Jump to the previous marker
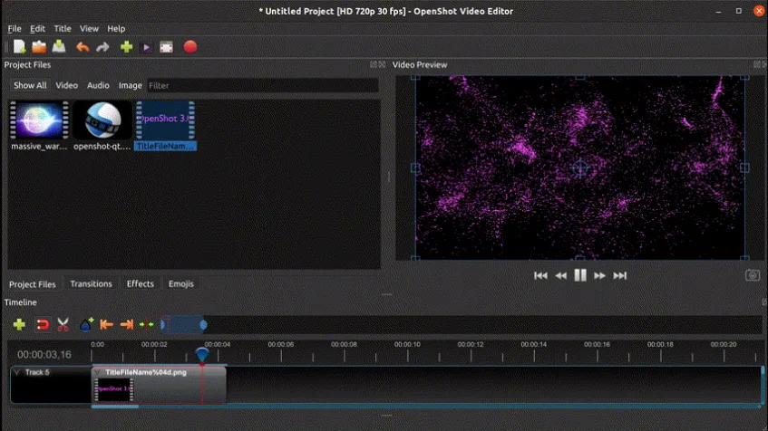 coord(106,324)
